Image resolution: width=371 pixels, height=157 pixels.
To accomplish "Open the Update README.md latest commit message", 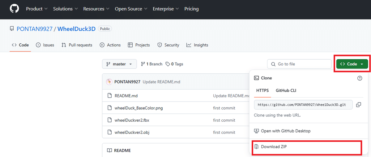I will pos(161,82).
